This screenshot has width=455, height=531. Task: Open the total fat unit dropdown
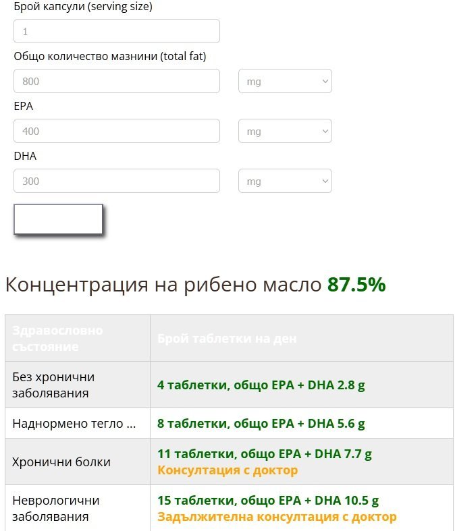click(285, 82)
